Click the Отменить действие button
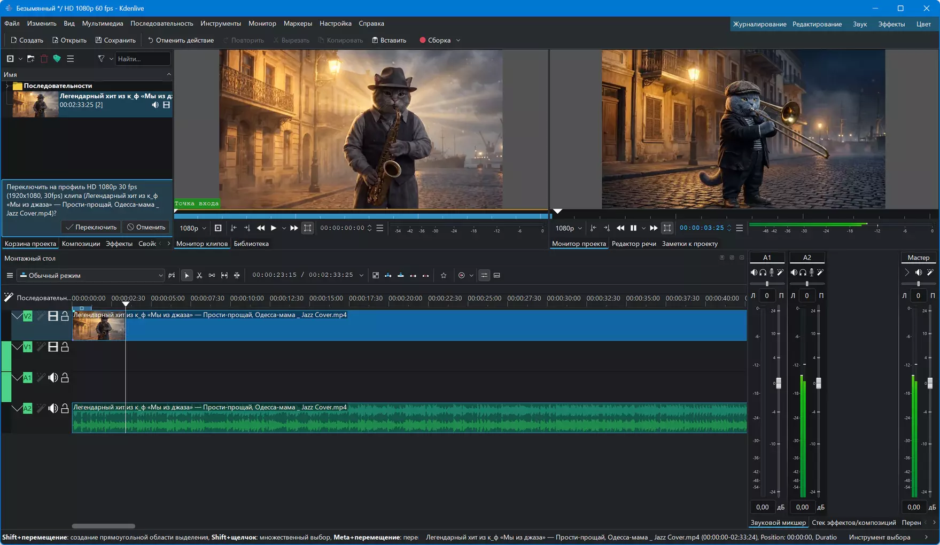The width and height of the screenshot is (940, 545). coord(181,41)
